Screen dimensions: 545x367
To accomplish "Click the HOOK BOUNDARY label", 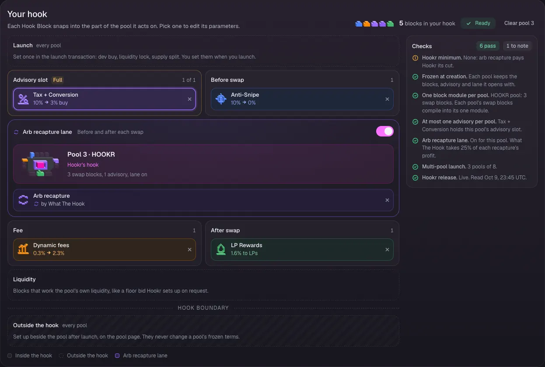I will pos(203,308).
